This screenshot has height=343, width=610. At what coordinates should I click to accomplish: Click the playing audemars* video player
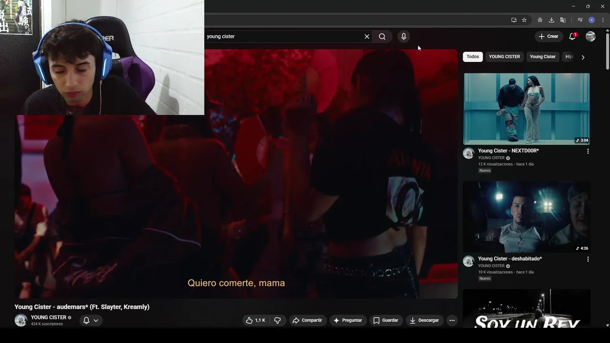click(x=236, y=174)
